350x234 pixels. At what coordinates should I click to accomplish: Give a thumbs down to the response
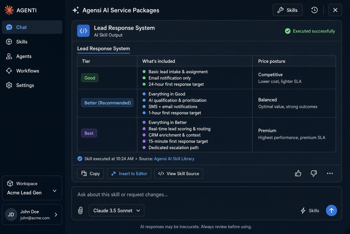point(314,173)
